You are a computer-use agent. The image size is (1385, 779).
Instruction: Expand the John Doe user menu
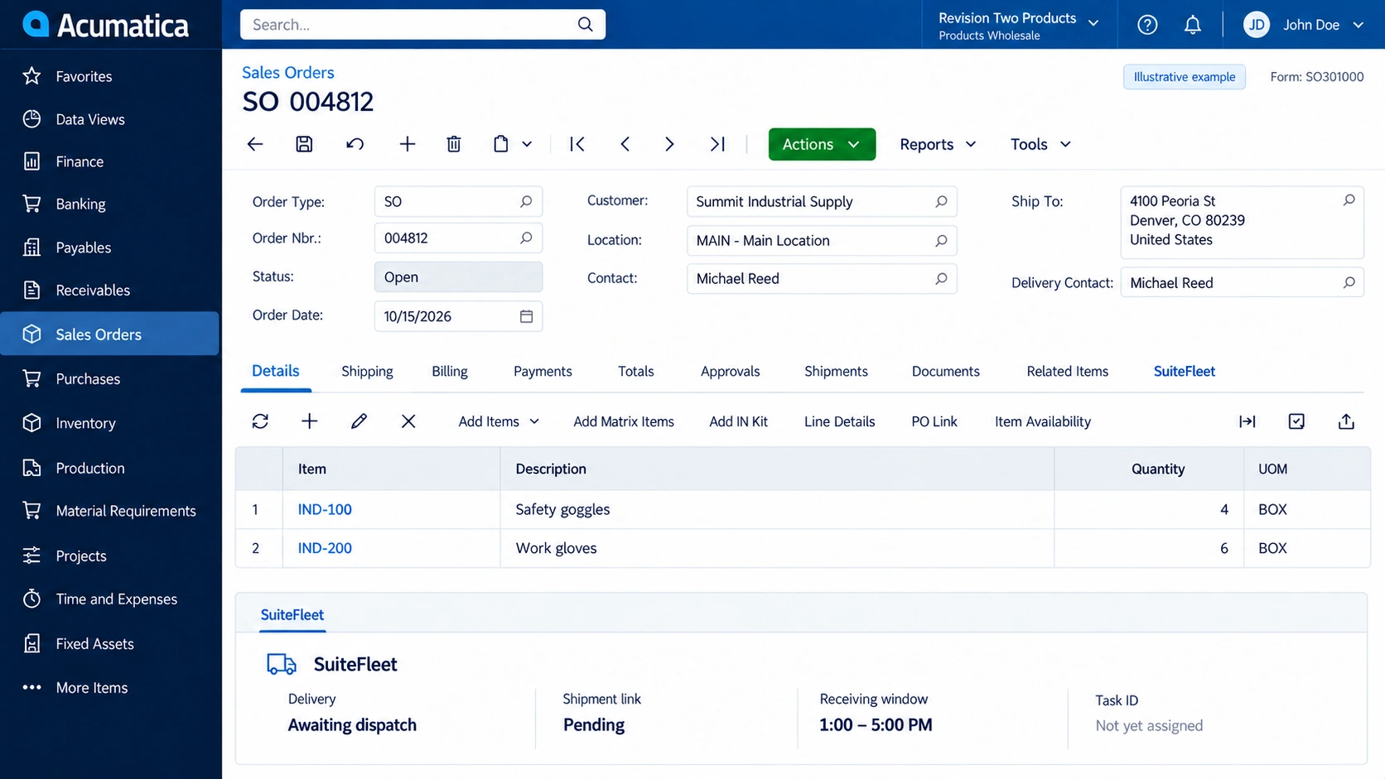click(1304, 25)
